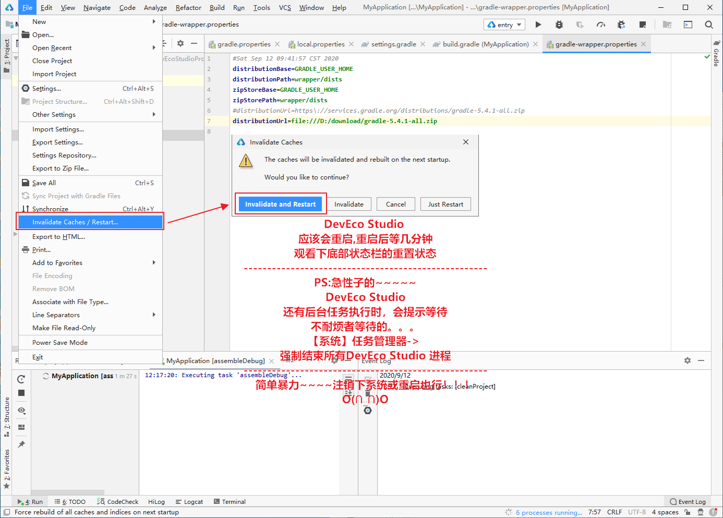Open the Build menu
The image size is (723, 518).
coord(217,7)
